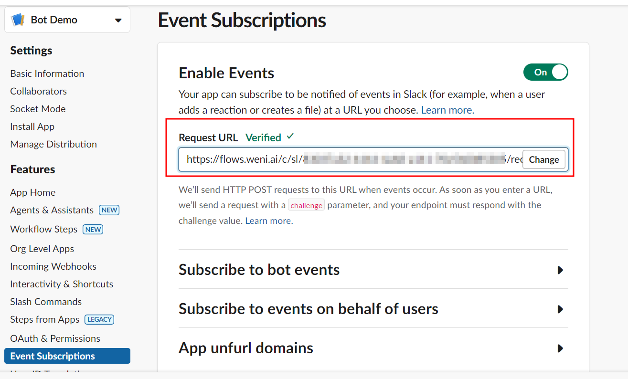
Task: Toggle Enable Events off
Action: [545, 72]
